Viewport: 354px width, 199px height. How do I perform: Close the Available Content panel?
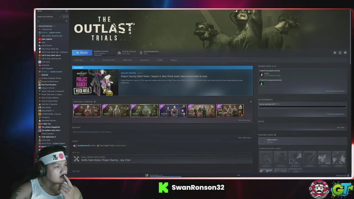click(251, 102)
